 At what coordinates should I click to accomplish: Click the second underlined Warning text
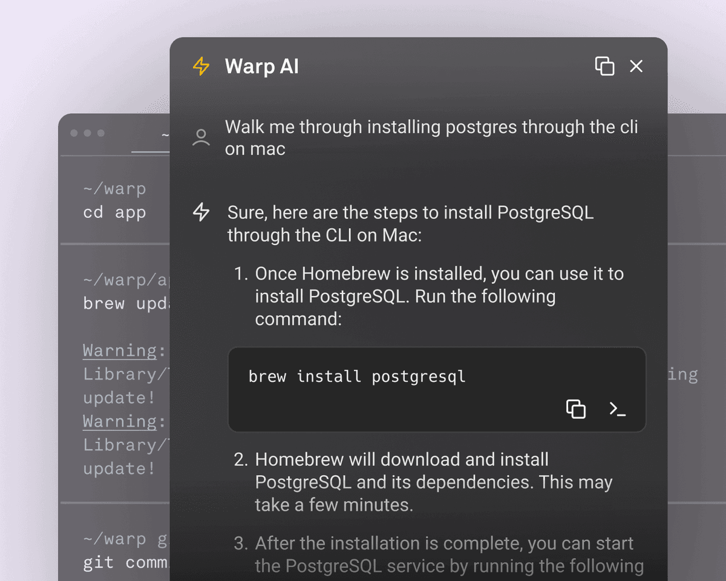coord(120,421)
